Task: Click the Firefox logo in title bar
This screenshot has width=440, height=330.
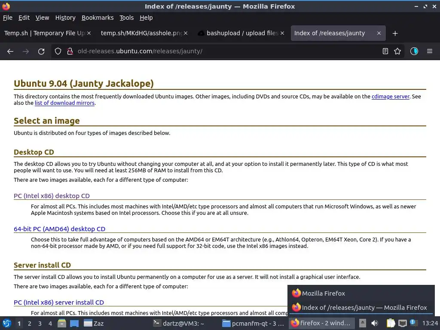Action: pos(6,6)
